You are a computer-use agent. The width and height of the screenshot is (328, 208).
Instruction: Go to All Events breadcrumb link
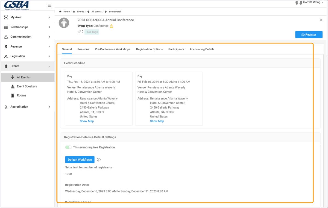[x=96, y=11]
